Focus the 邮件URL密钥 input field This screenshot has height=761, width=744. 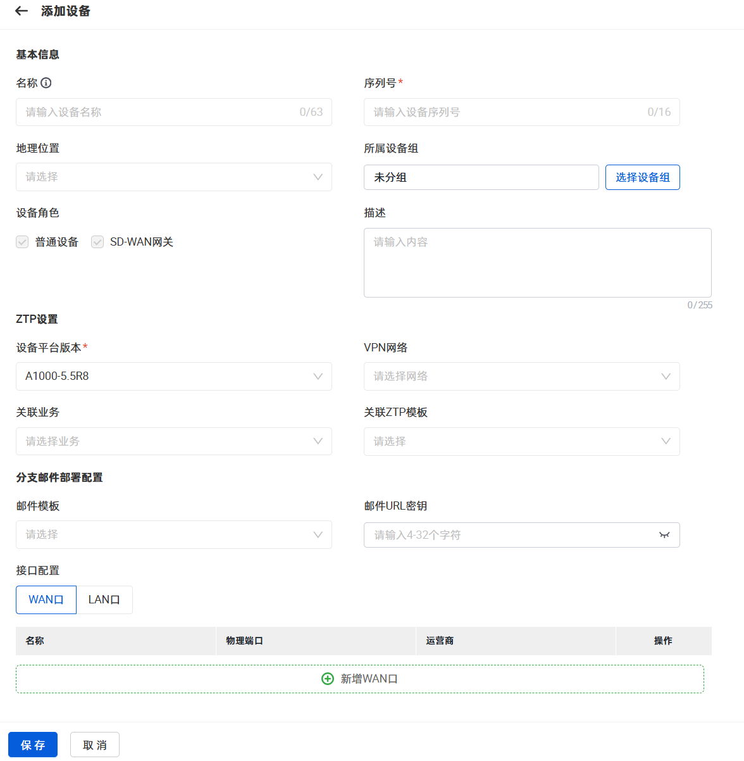[x=506, y=535]
